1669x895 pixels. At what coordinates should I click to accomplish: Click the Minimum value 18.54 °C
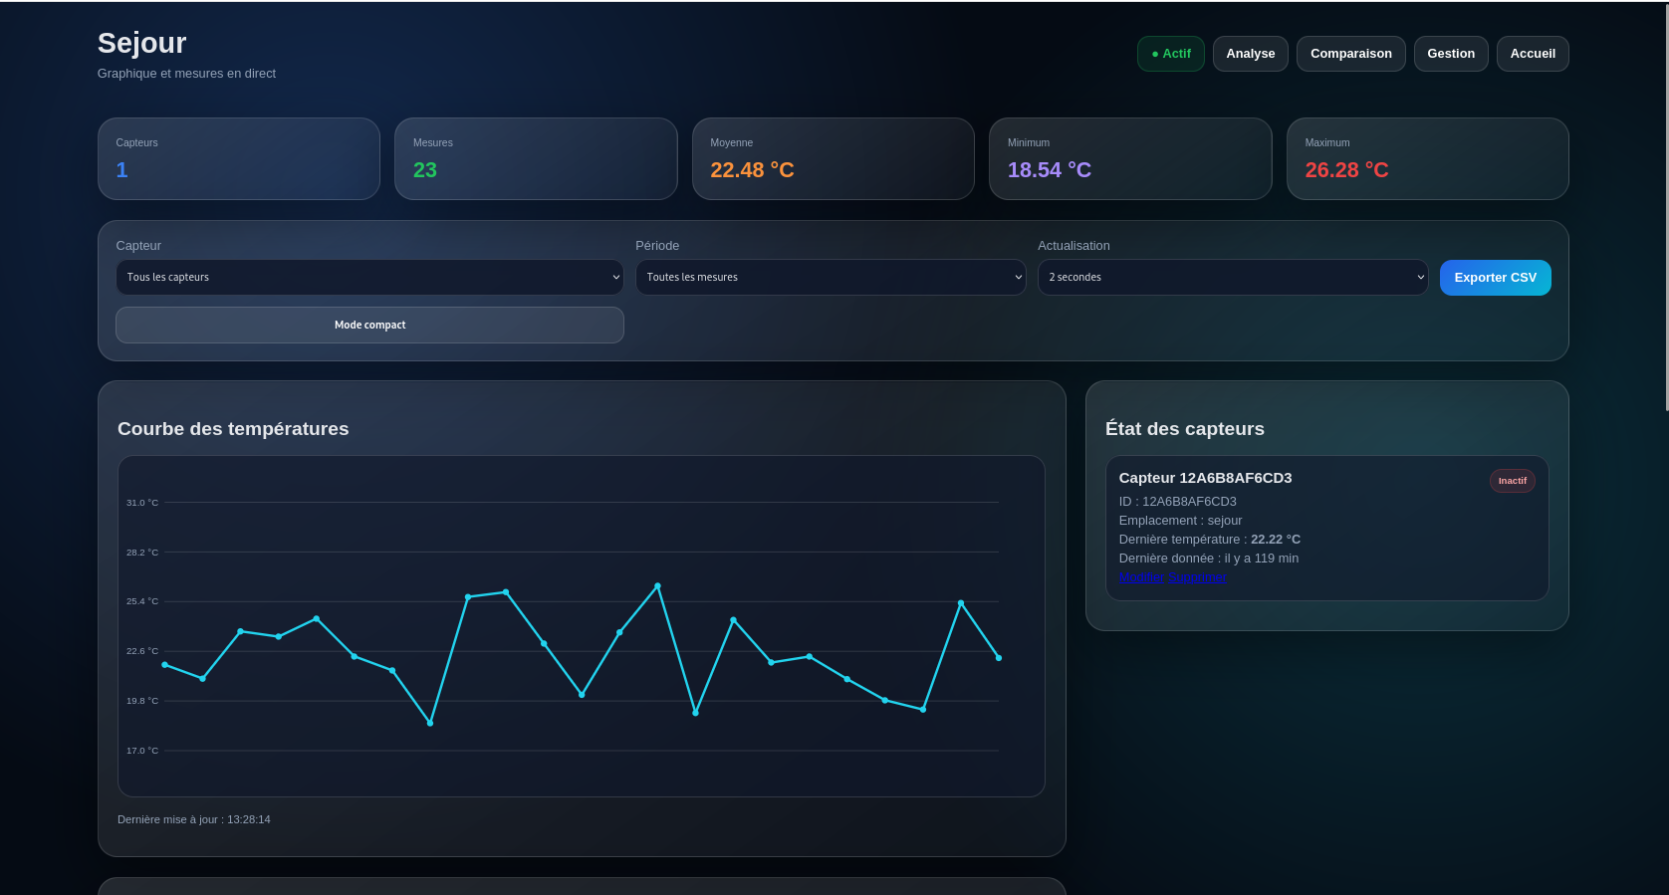click(x=1050, y=170)
